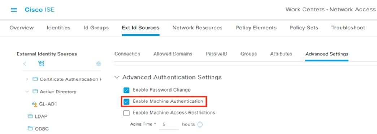Click the External Identity Sources heading

[47, 54]
